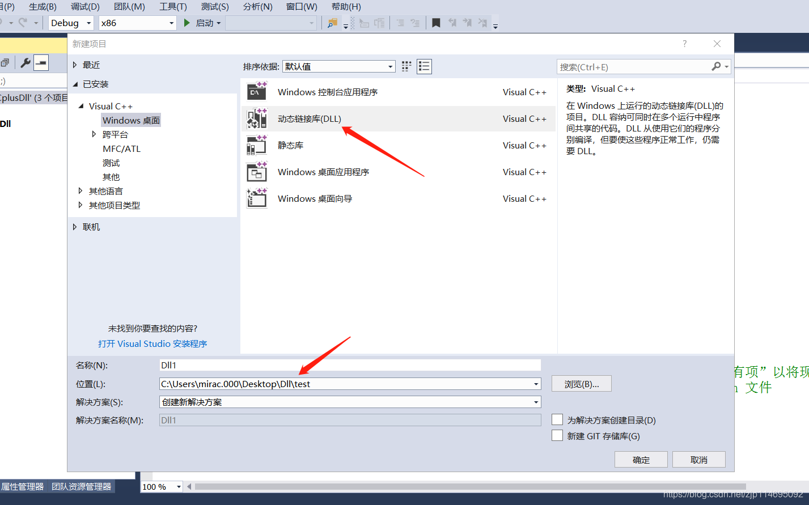
Task: Click the comment-out lines toolbar icon
Action: tap(364, 23)
